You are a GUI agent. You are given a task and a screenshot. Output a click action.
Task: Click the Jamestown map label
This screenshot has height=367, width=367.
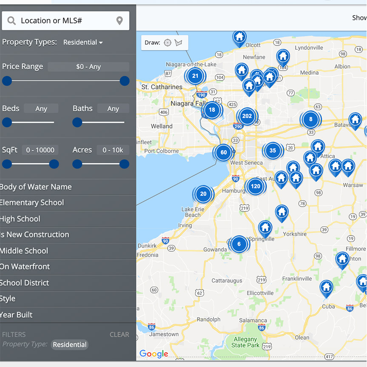[164, 334]
